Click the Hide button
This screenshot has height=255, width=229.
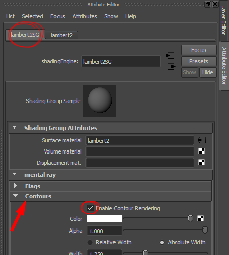tap(208, 72)
